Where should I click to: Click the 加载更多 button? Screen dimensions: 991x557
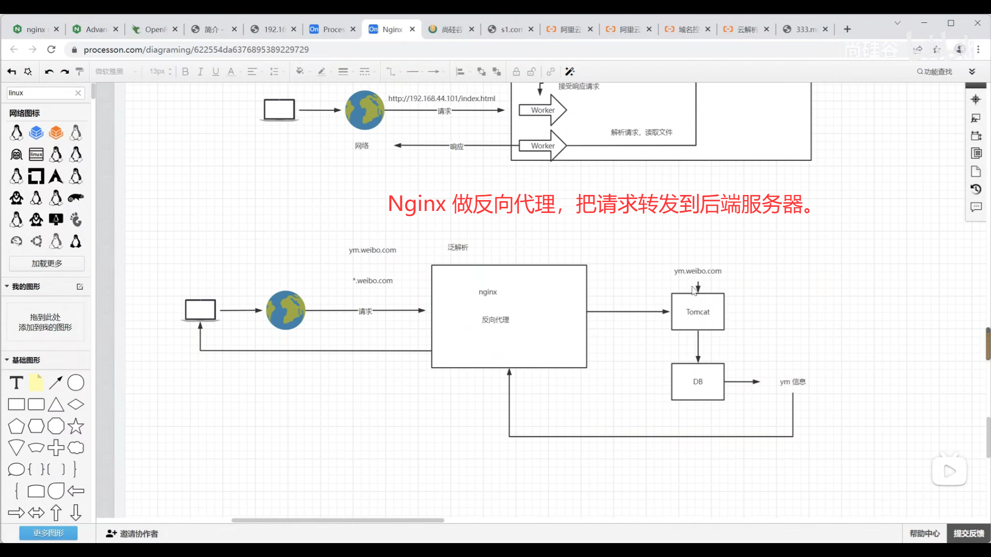(46, 264)
